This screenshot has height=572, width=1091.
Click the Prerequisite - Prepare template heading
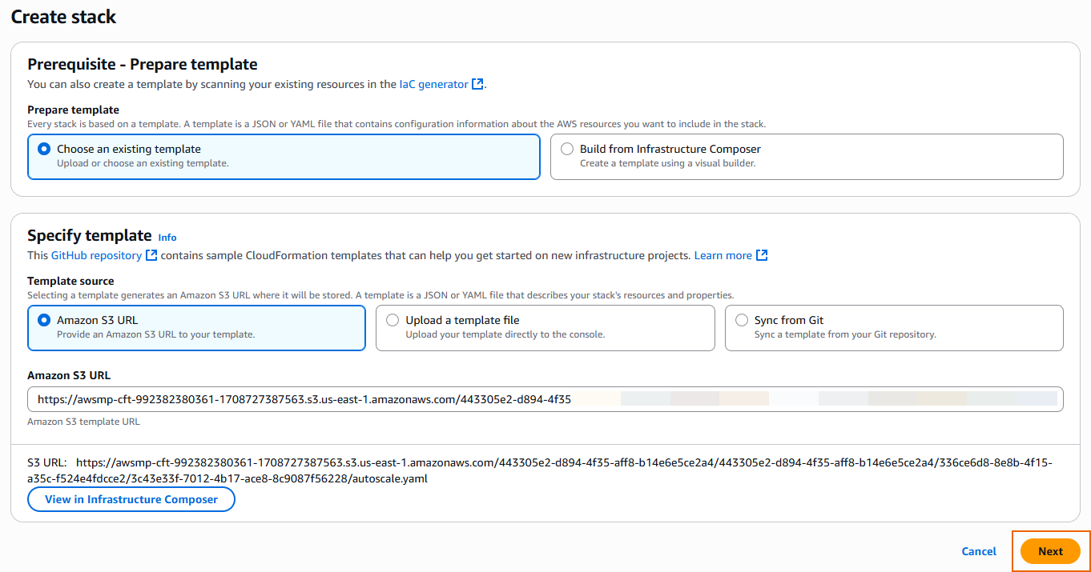point(142,64)
